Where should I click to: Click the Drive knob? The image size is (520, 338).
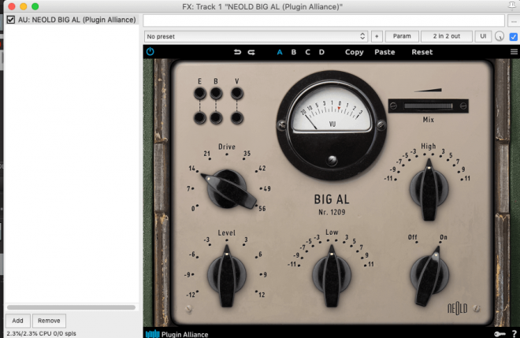click(x=228, y=190)
